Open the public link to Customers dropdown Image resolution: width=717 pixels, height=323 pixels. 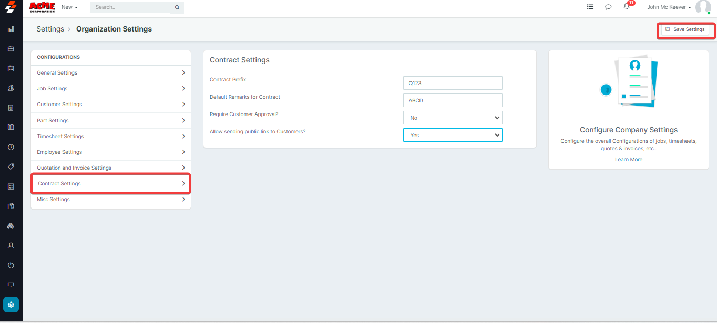pyautogui.click(x=453, y=135)
